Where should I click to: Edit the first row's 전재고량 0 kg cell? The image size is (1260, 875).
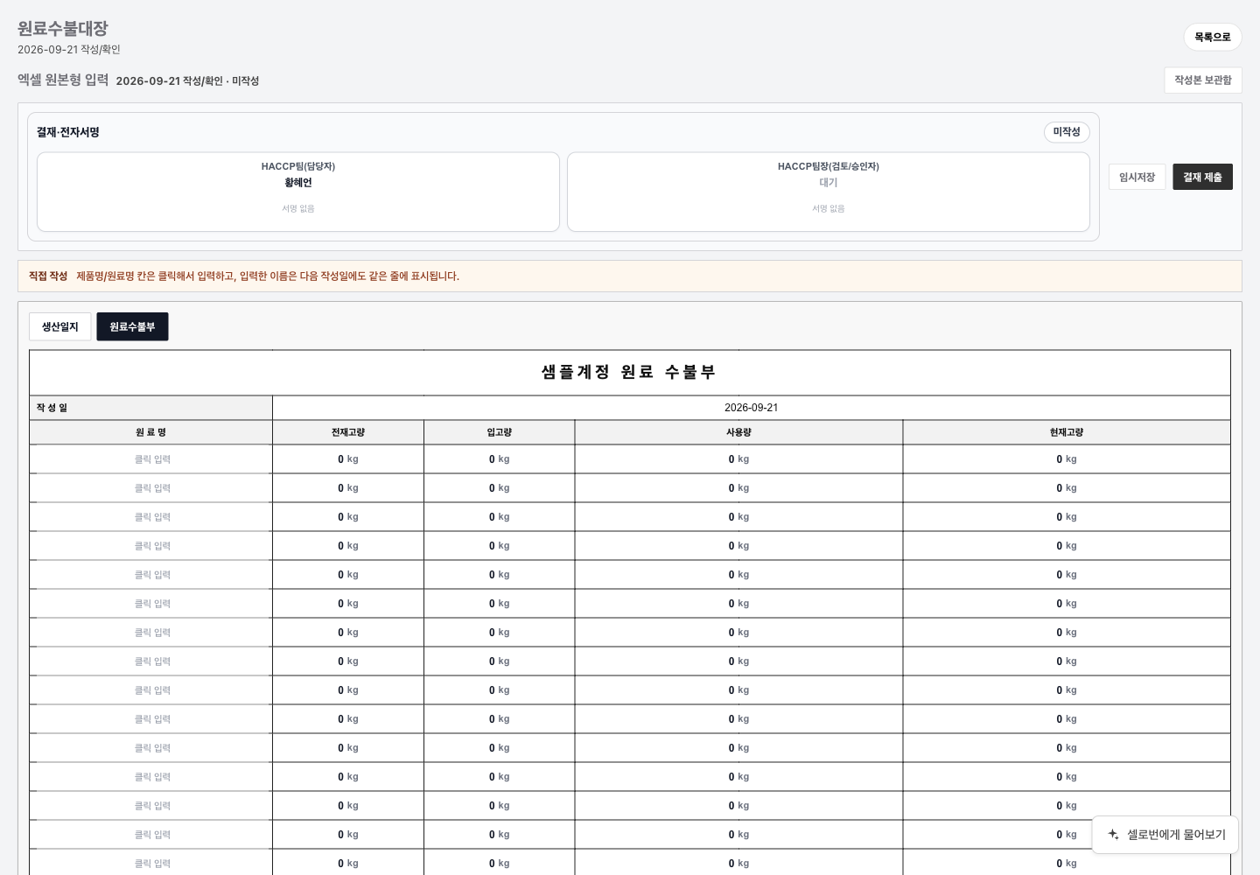pyautogui.click(x=348, y=459)
